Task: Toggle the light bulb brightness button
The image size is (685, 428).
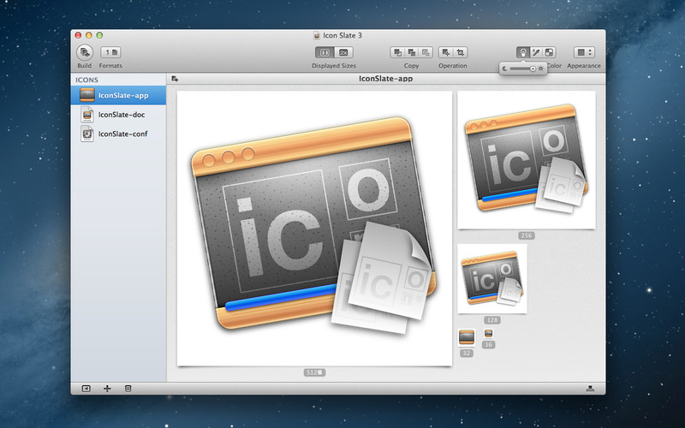Action: point(522,52)
